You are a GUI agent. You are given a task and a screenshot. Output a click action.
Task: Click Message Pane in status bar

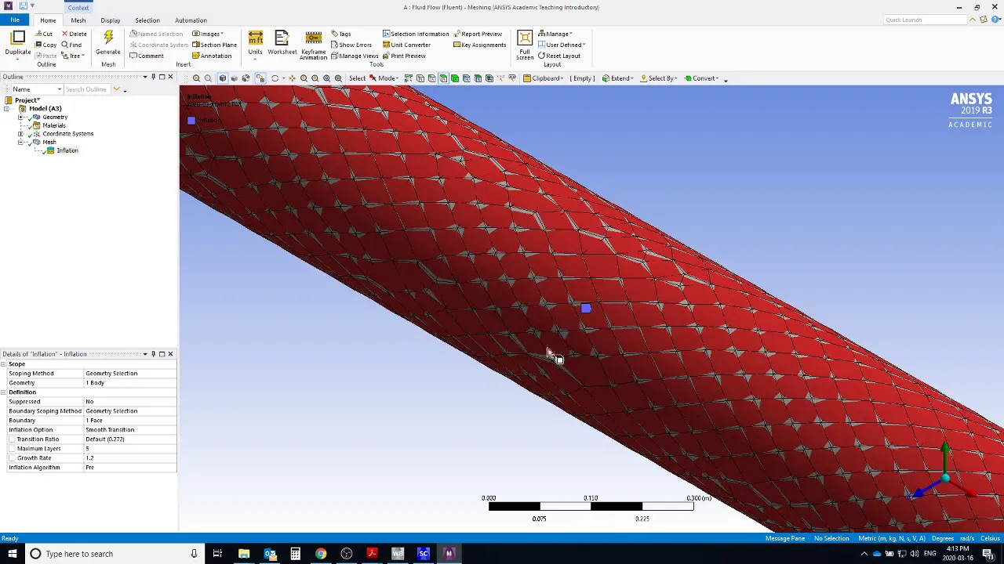point(785,538)
